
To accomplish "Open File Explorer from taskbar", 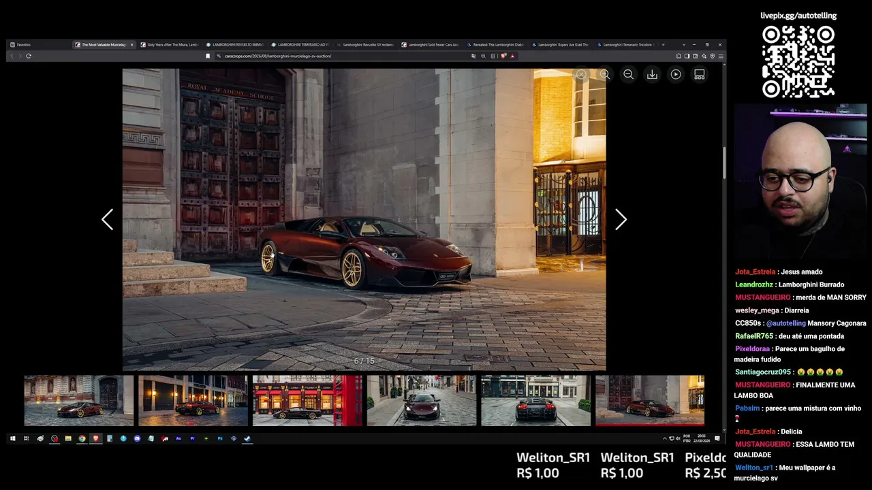I will [x=68, y=439].
